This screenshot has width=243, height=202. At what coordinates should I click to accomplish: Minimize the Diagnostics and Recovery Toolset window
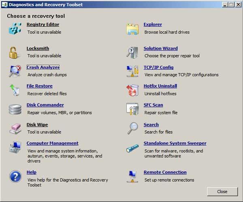click(225, 4)
